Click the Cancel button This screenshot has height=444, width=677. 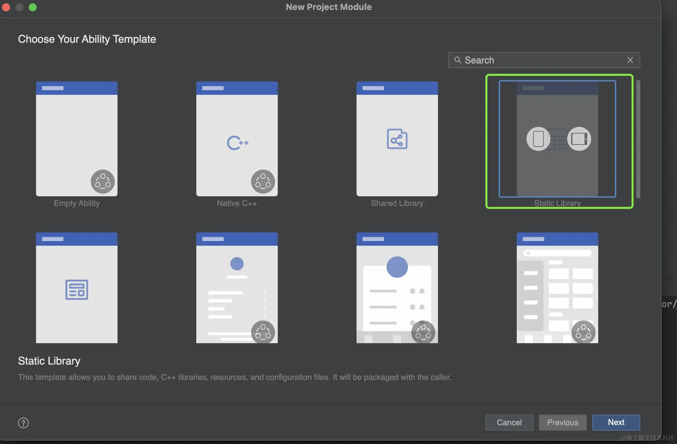click(x=509, y=422)
